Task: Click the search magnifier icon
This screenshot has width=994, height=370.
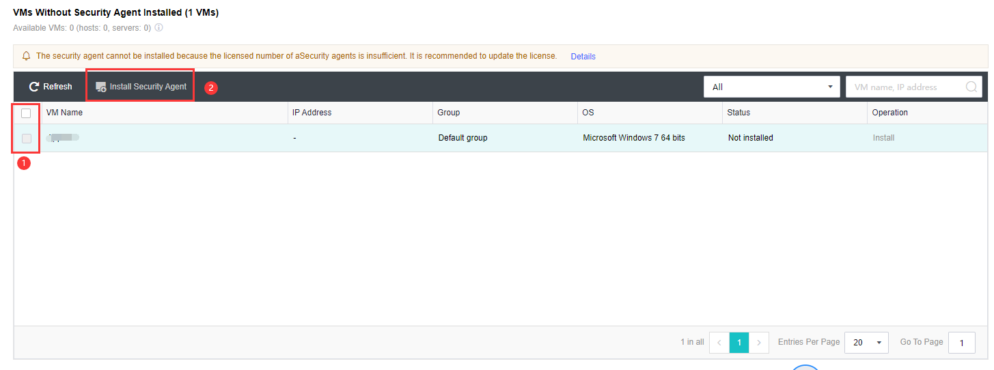Action: click(971, 87)
